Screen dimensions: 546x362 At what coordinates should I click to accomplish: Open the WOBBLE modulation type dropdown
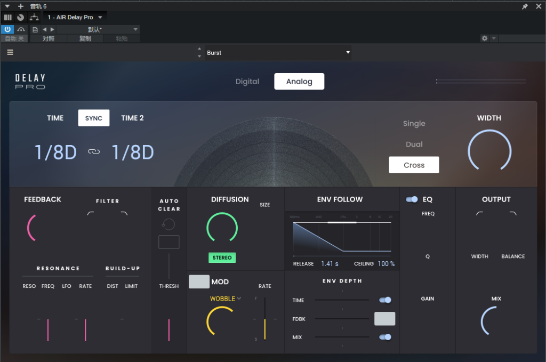[x=226, y=299]
